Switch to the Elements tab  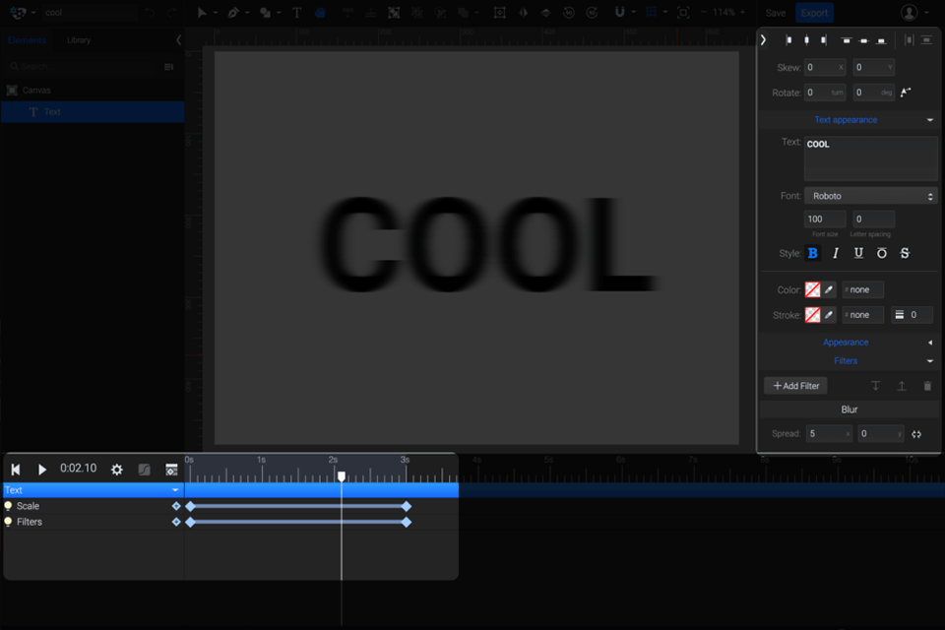[27, 40]
